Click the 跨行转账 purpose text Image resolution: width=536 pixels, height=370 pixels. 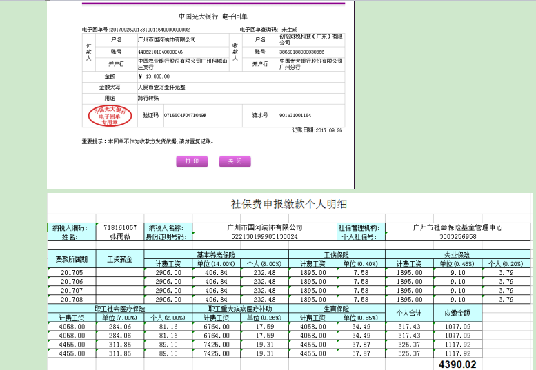point(148,98)
